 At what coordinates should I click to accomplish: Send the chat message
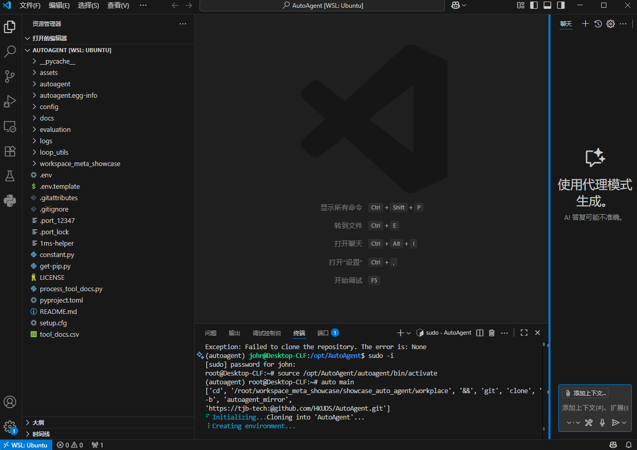(615, 423)
